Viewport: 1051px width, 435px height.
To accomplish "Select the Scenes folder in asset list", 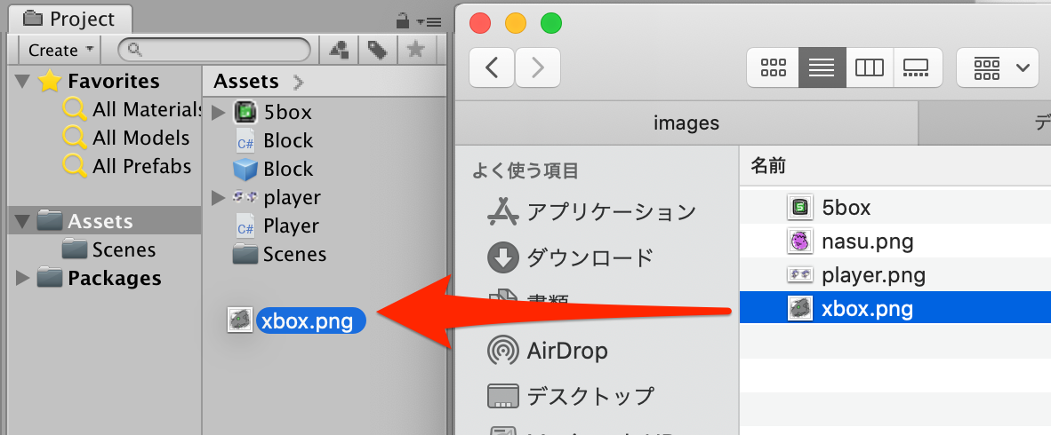I will click(279, 254).
